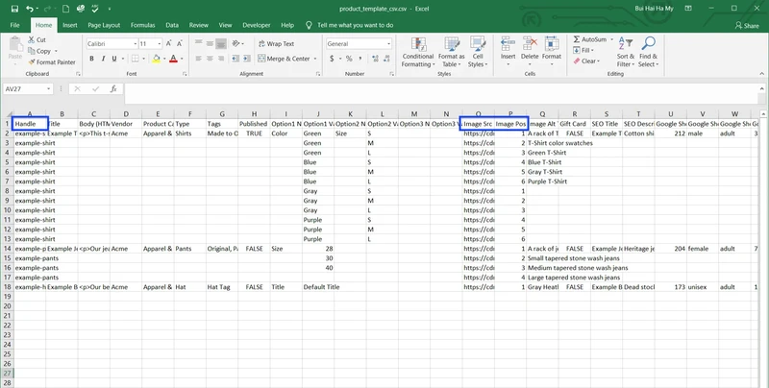This screenshot has height=388, width=769.
Task: Undo the last action
Action: [30, 9]
